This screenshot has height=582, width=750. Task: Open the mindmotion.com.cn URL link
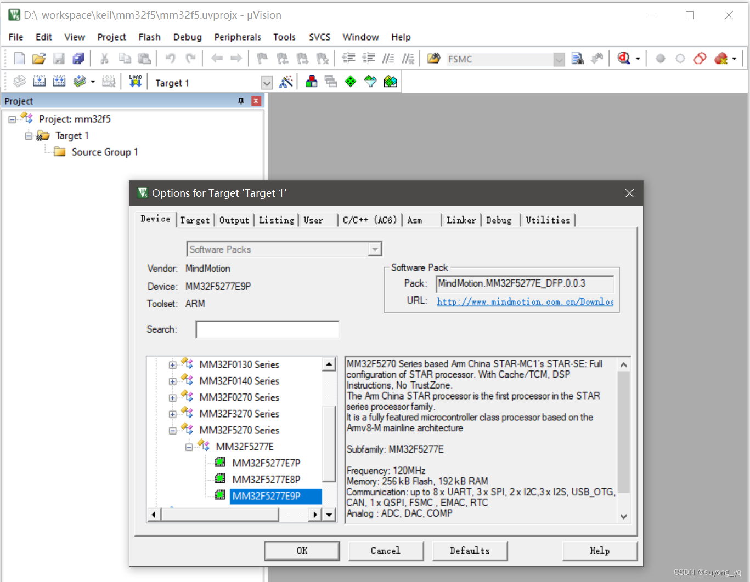click(525, 301)
